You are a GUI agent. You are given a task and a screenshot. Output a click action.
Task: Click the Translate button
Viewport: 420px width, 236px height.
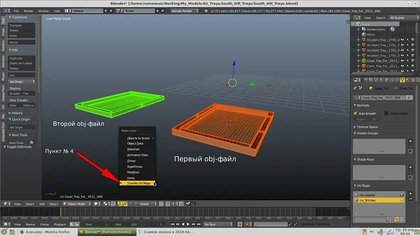click(22, 25)
